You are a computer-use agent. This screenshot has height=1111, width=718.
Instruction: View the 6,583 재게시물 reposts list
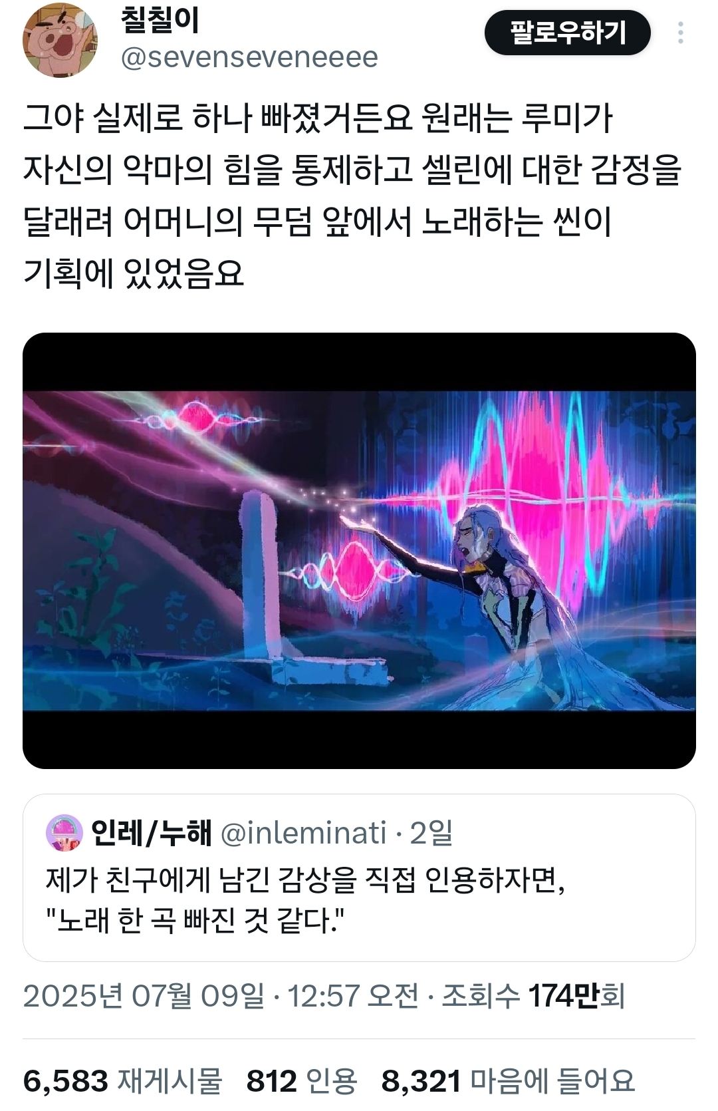pos(122,1081)
